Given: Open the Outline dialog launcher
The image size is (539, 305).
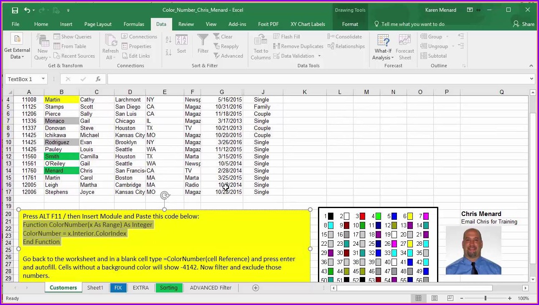Looking at the screenshot, I should point(464,66).
